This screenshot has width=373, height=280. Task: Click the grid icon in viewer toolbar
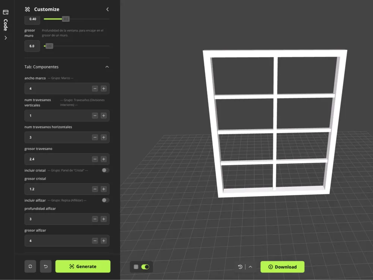[x=136, y=267]
